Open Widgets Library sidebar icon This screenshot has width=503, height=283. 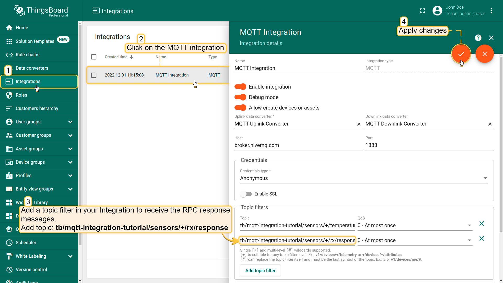tap(9, 202)
